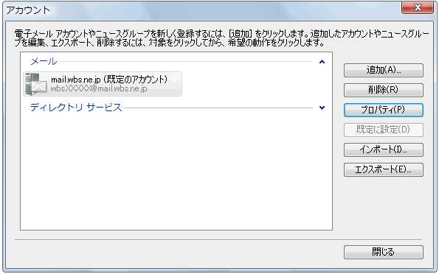
Task: Close the アカウント dialog with X
Action: (418, 7)
